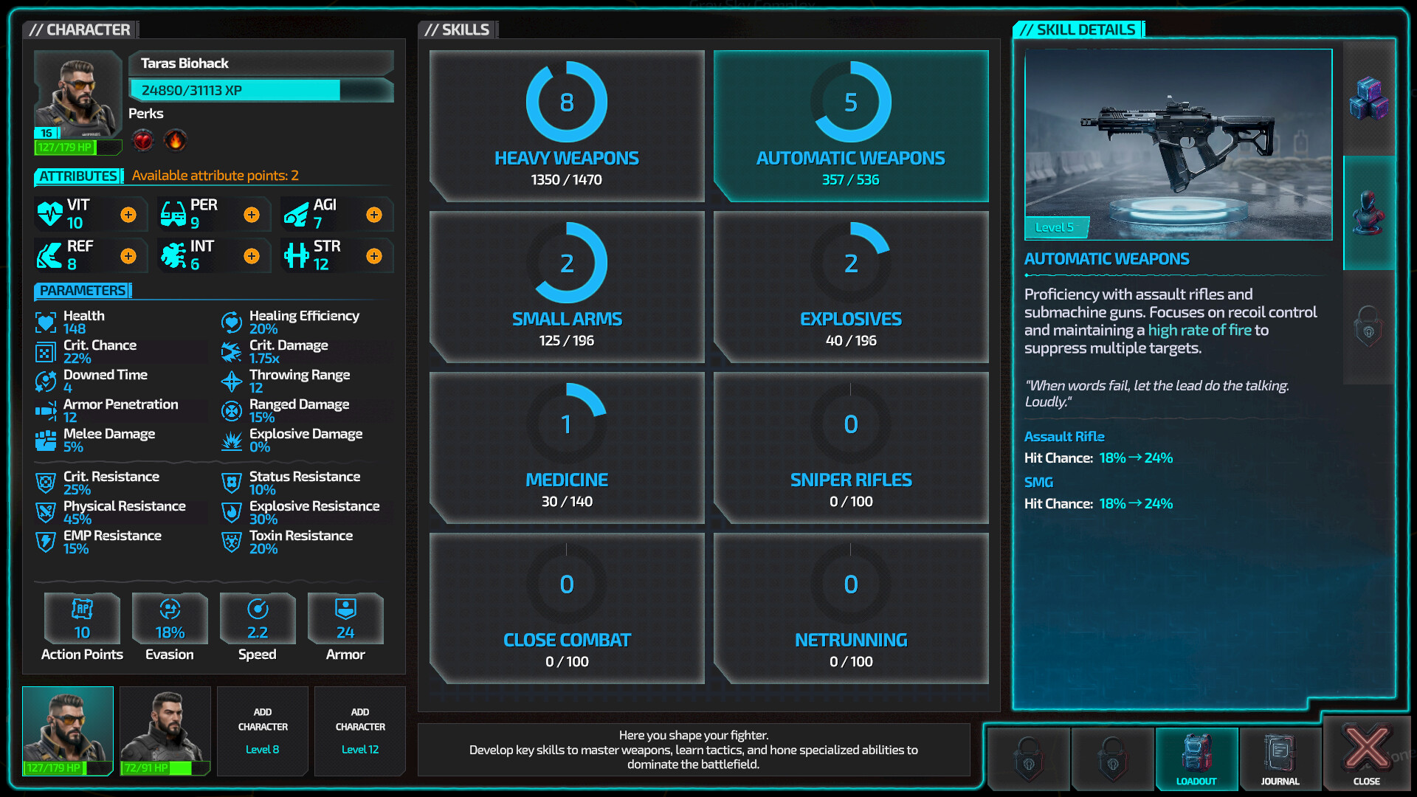The width and height of the screenshot is (1417, 797).
Task: Click the first locked bottom tab
Action: [1029, 759]
